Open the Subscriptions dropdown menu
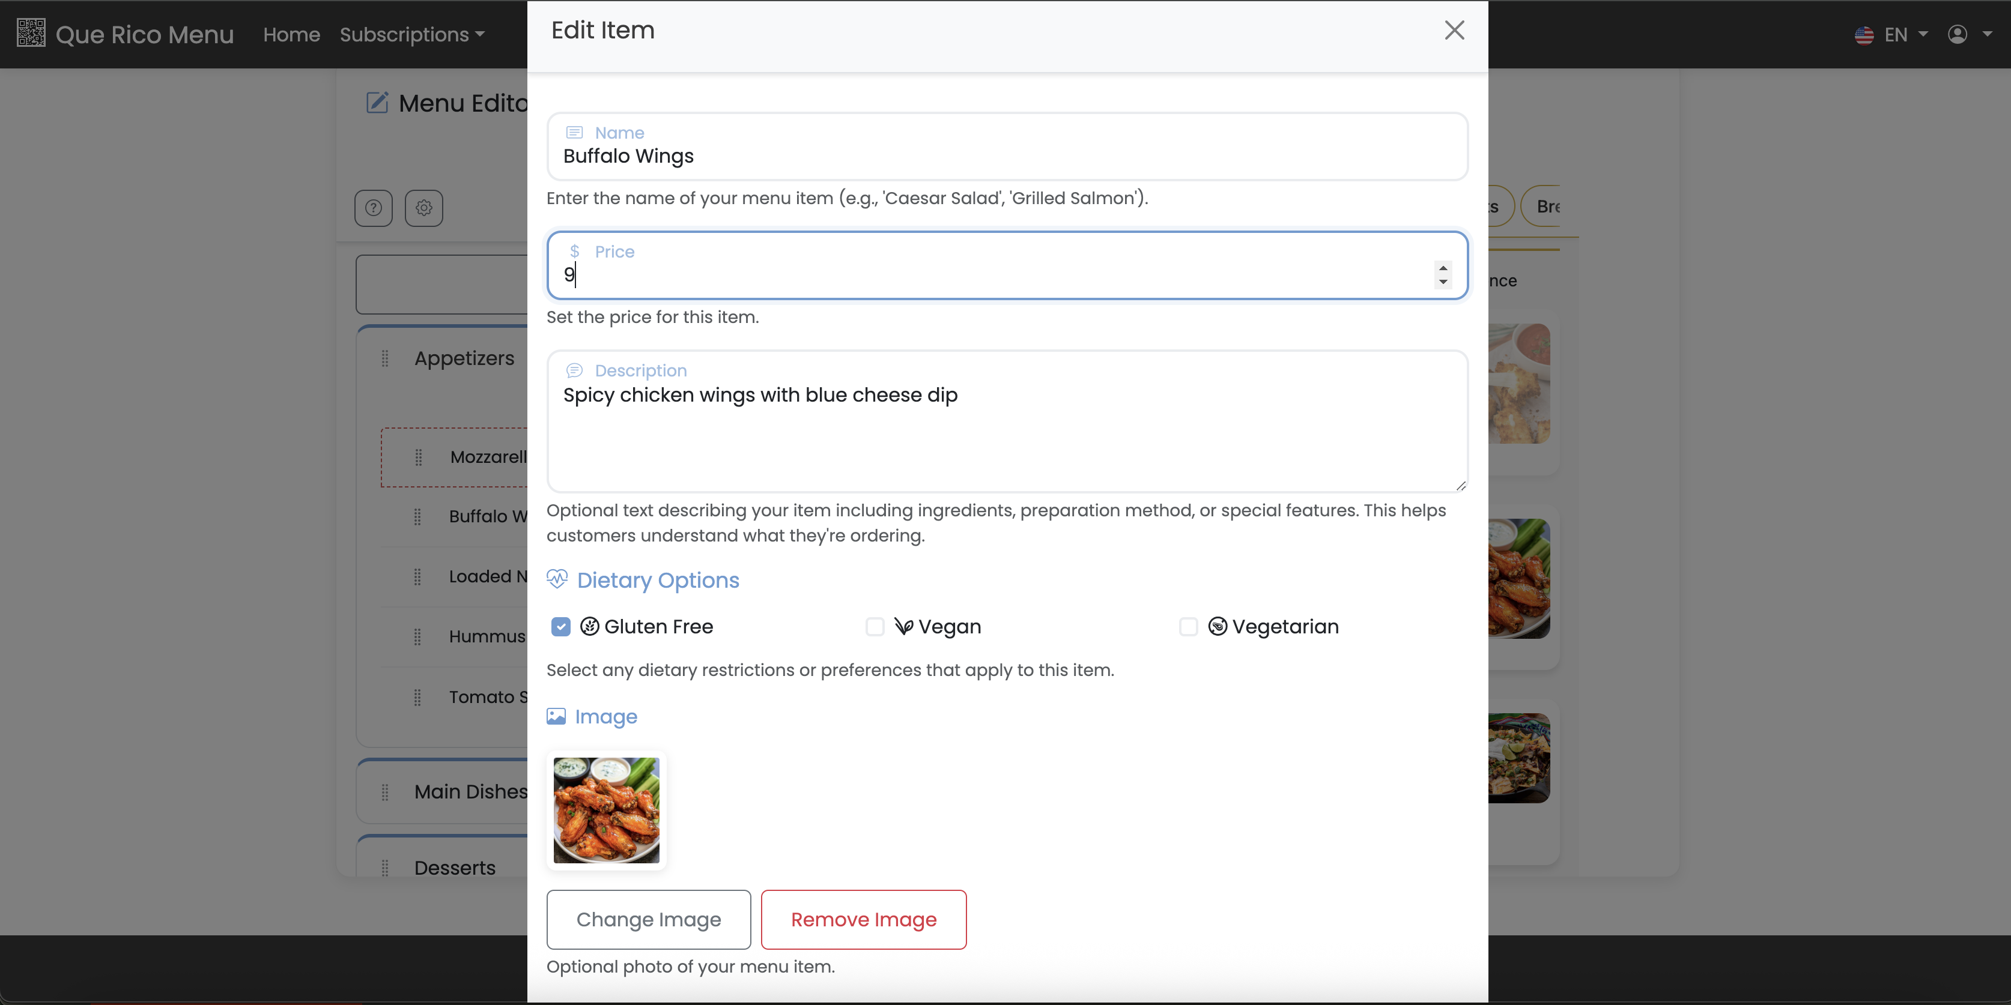2011x1005 pixels. [x=411, y=34]
